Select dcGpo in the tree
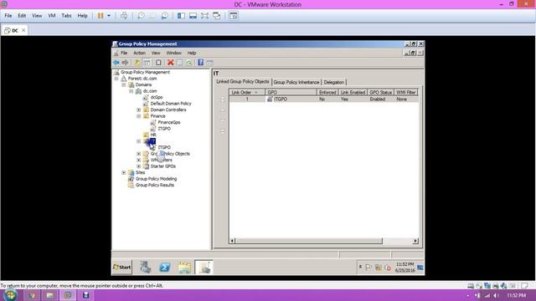This screenshot has width=536, height=301. point(157,97)
